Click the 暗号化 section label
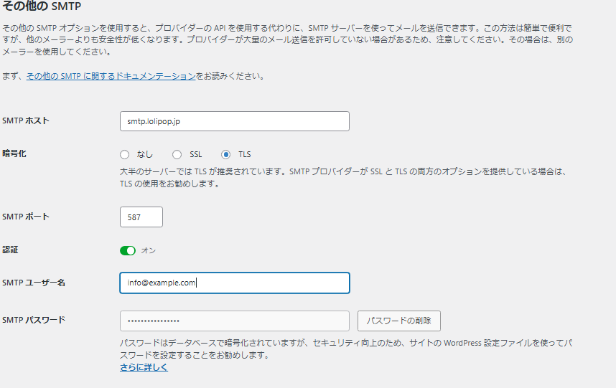 [15, 153]
